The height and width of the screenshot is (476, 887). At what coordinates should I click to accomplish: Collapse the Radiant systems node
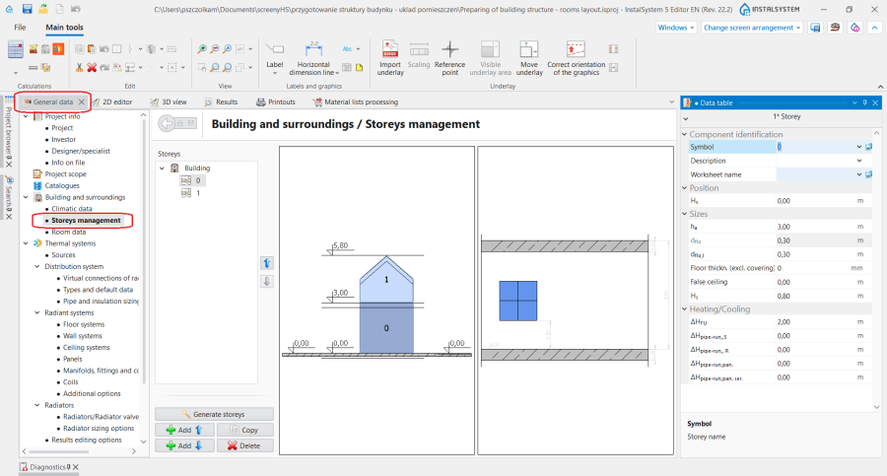click(x=37, y=313)
